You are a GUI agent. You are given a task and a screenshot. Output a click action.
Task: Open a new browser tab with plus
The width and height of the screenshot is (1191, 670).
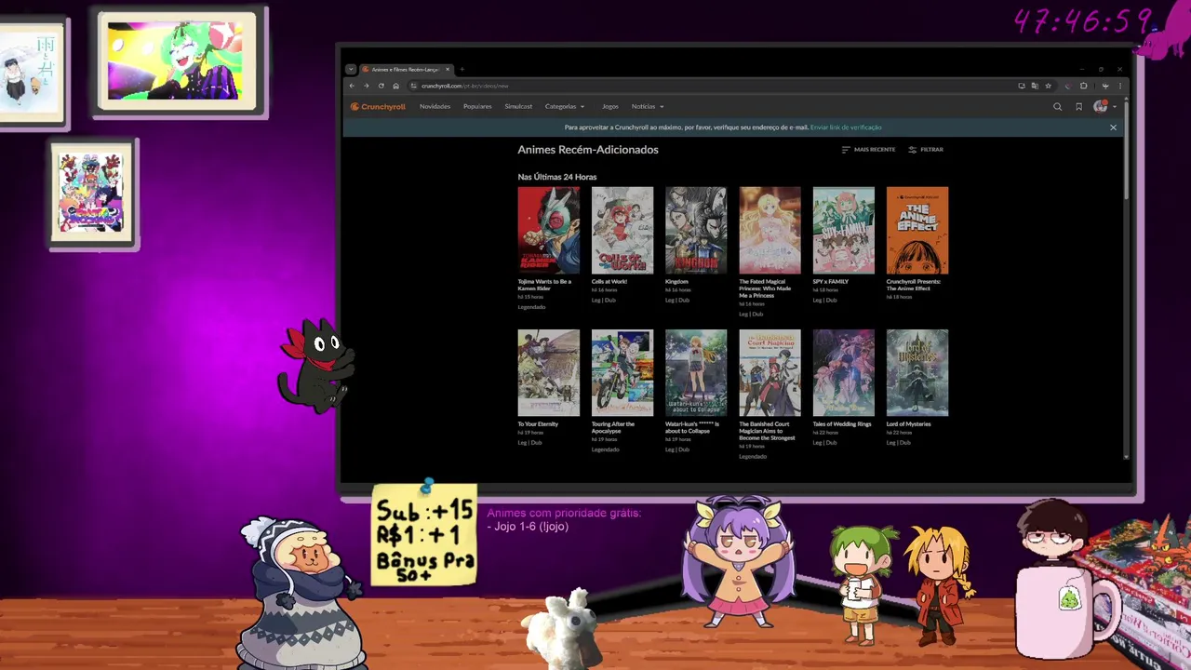(462, 70)
